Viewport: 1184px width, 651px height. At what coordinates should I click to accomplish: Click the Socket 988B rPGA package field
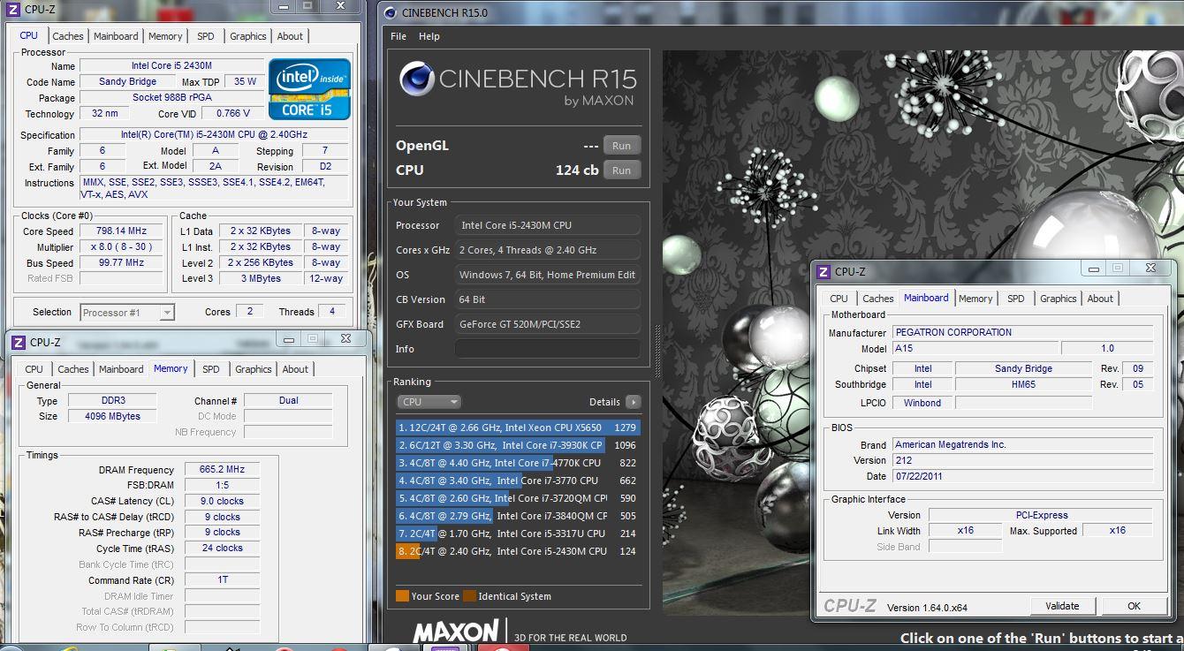172,97
